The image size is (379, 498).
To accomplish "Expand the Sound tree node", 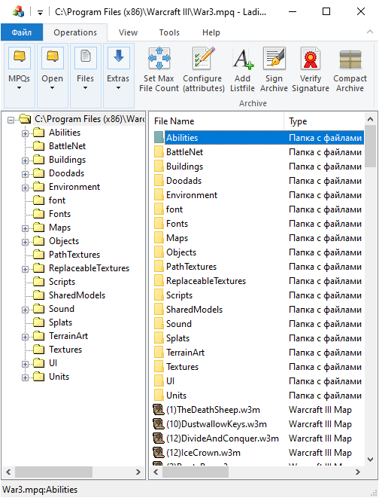I will pyautogui.click(x=25, y=310).
